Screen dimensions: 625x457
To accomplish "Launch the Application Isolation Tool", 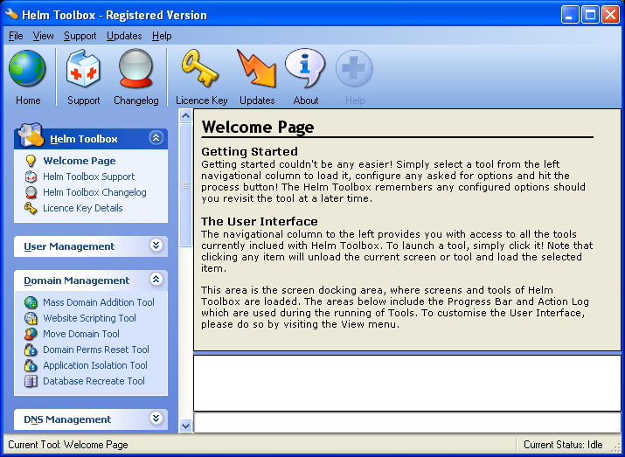I will pos(95,365).
